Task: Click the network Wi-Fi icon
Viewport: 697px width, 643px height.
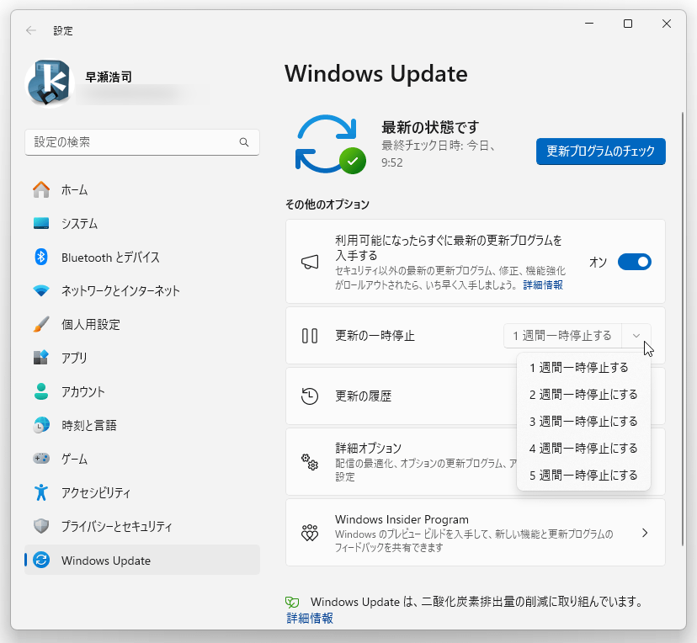Action: 41,290
